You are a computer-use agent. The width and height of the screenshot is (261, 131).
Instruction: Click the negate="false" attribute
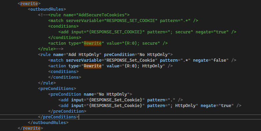[211, 60]
